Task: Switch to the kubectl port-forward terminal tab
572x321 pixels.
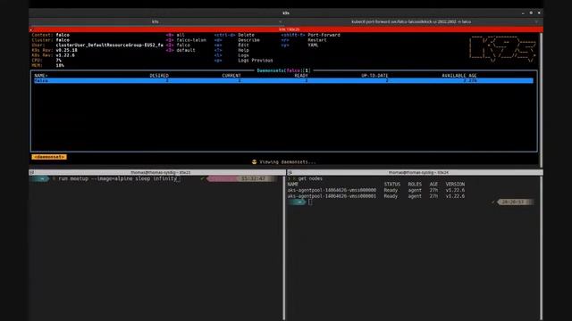Action: [411, 21]
